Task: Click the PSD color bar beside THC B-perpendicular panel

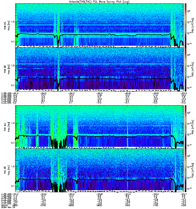Action: 186,127
